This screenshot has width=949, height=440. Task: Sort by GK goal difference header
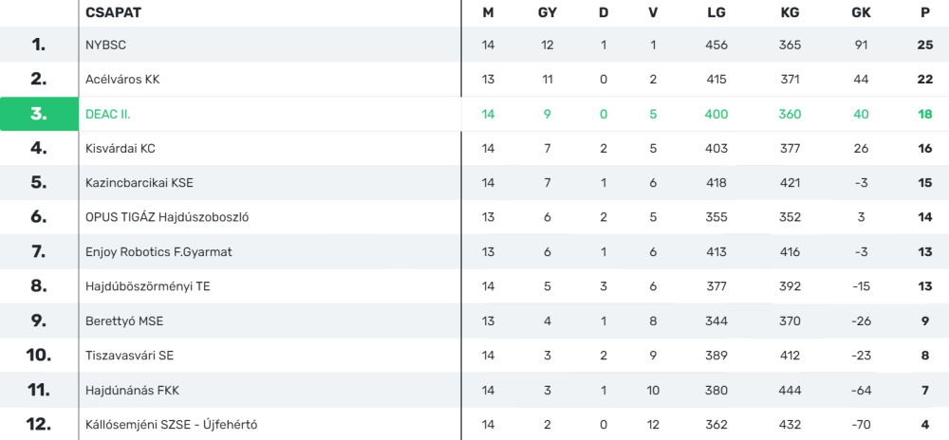click(x=861, y=12)
